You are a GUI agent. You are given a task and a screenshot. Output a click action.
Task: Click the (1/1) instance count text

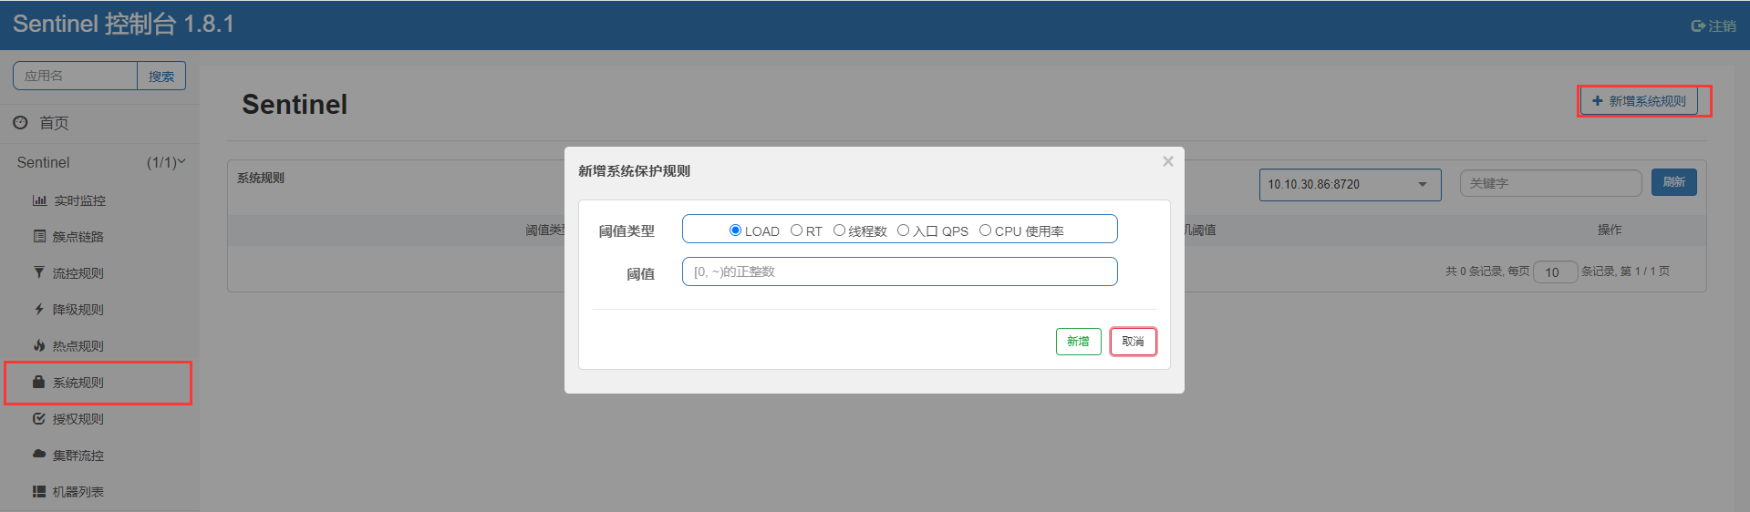161,162
